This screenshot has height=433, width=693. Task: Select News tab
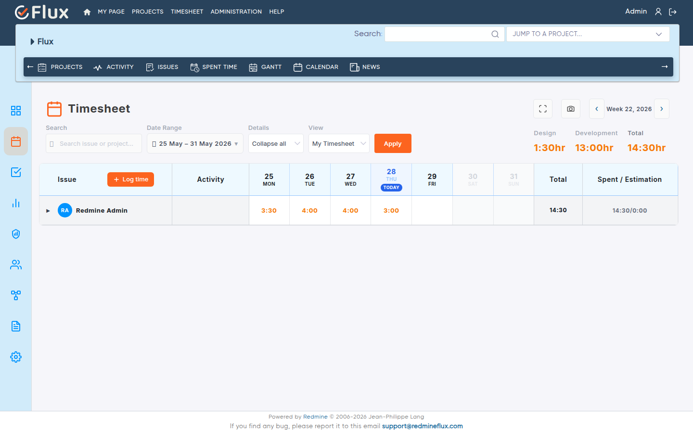point(365,67)
